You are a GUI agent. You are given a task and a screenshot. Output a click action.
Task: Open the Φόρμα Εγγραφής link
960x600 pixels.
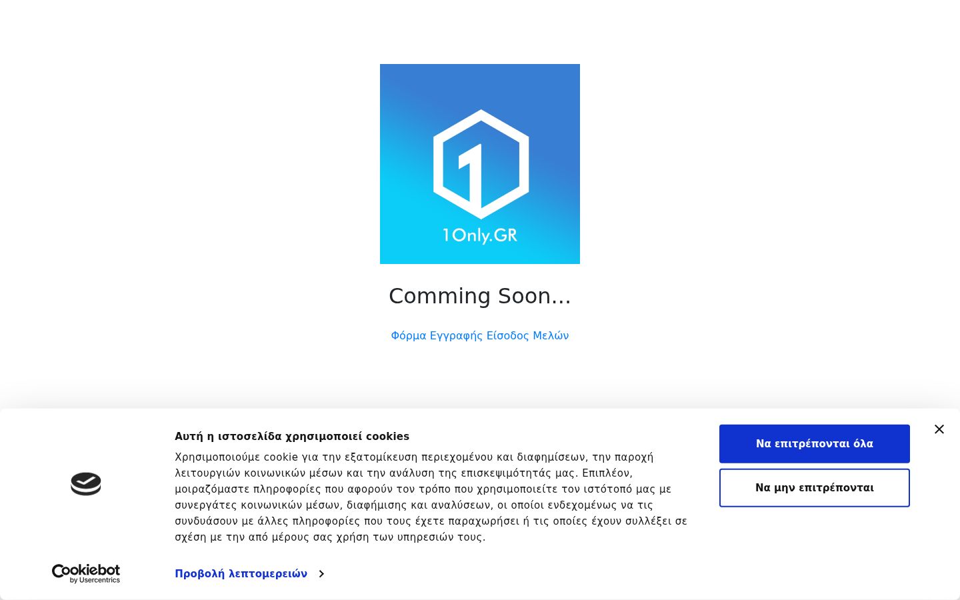tap(437, 335)
